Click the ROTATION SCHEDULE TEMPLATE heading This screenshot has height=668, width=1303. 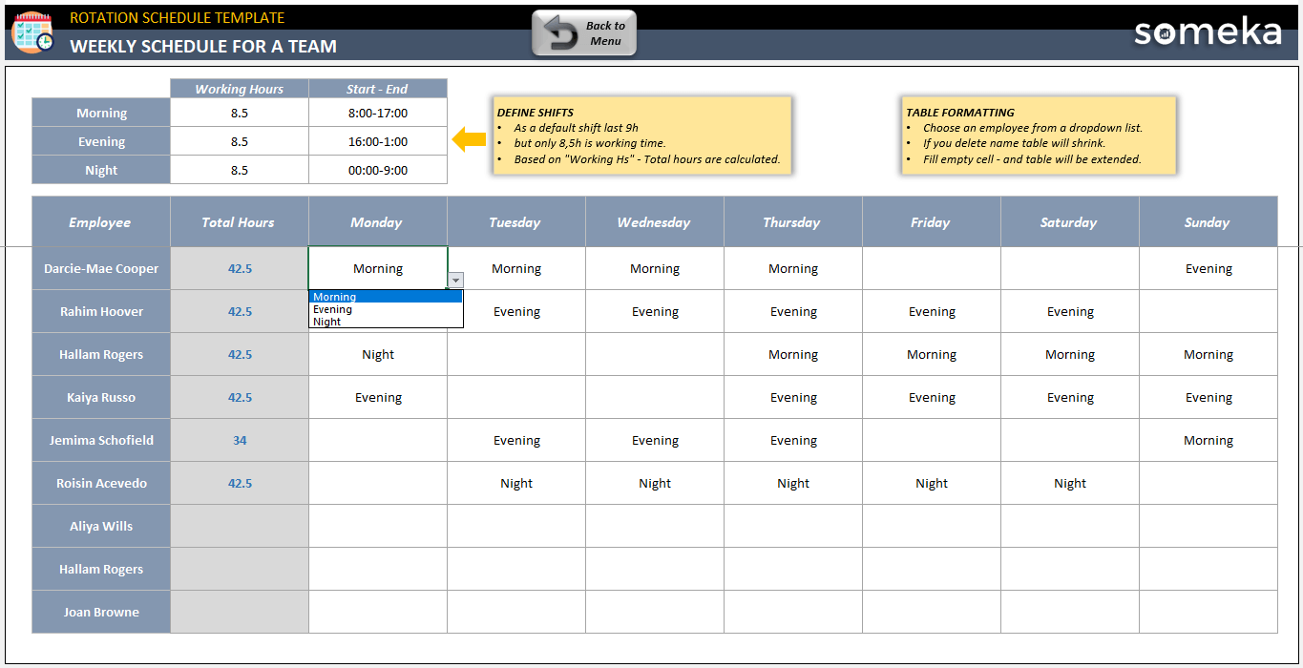point(178,17)
